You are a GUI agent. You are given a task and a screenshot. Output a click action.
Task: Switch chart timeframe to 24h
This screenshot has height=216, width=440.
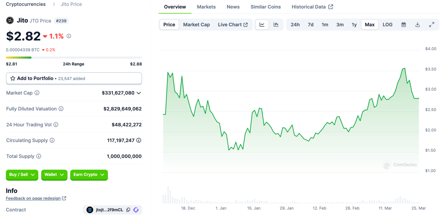[295, 25]
